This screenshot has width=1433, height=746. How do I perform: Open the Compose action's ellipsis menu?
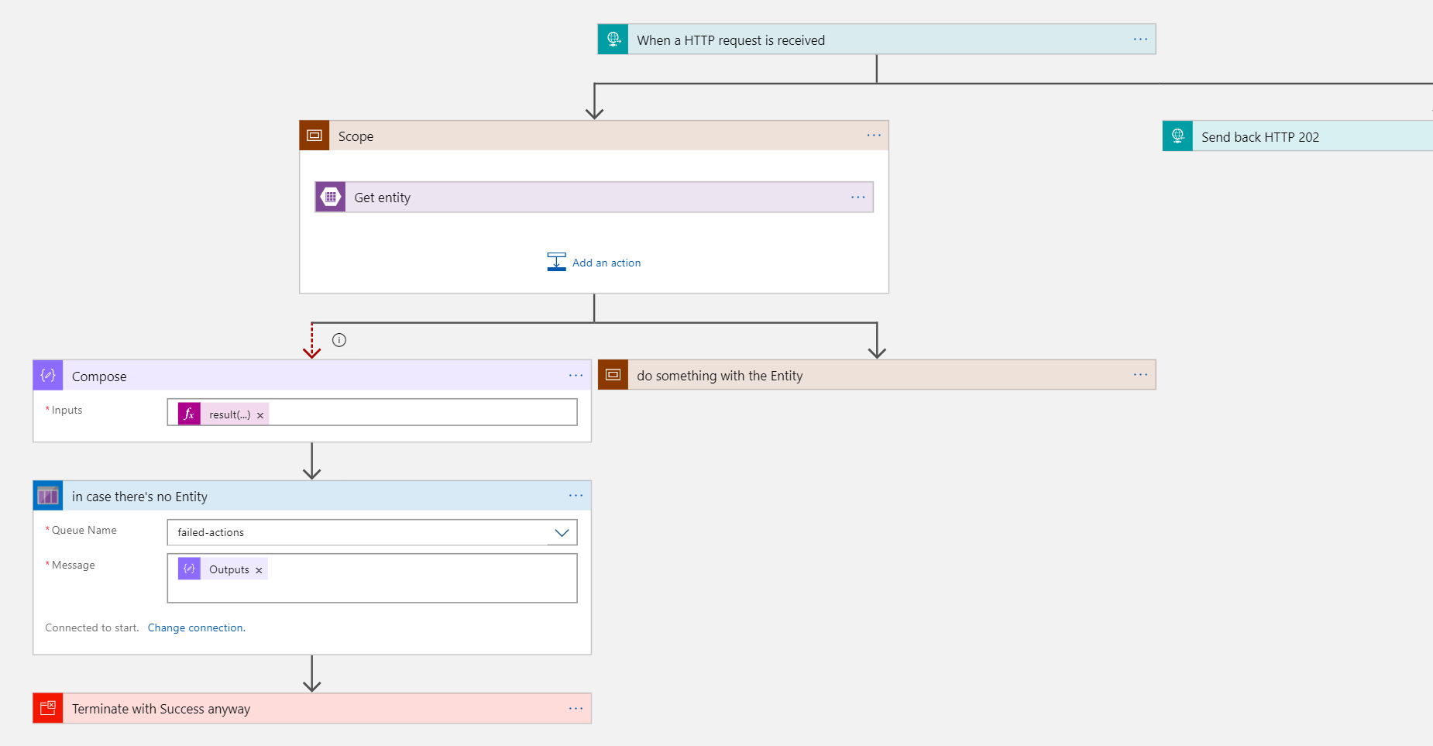pos(576,376)
